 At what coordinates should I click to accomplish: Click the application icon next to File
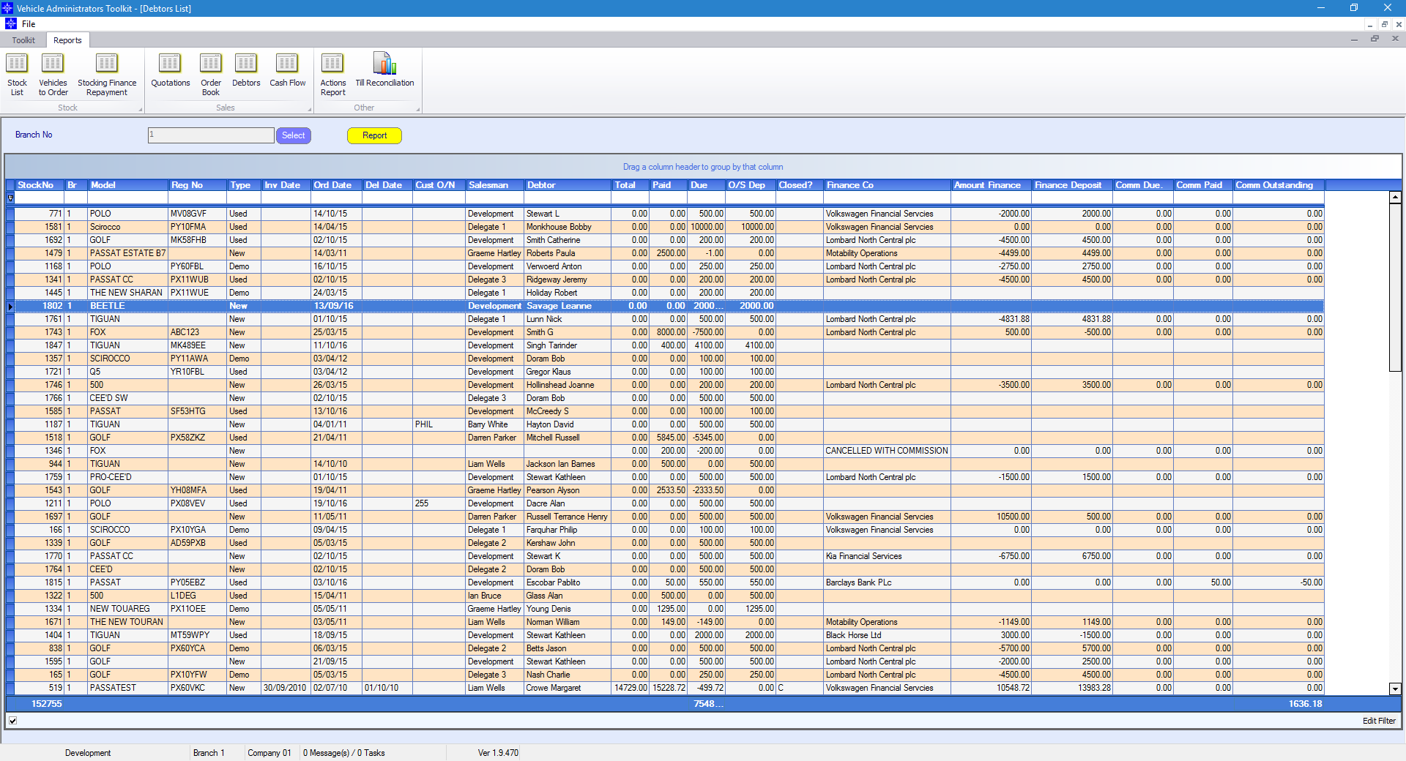(x=10, y=24)
